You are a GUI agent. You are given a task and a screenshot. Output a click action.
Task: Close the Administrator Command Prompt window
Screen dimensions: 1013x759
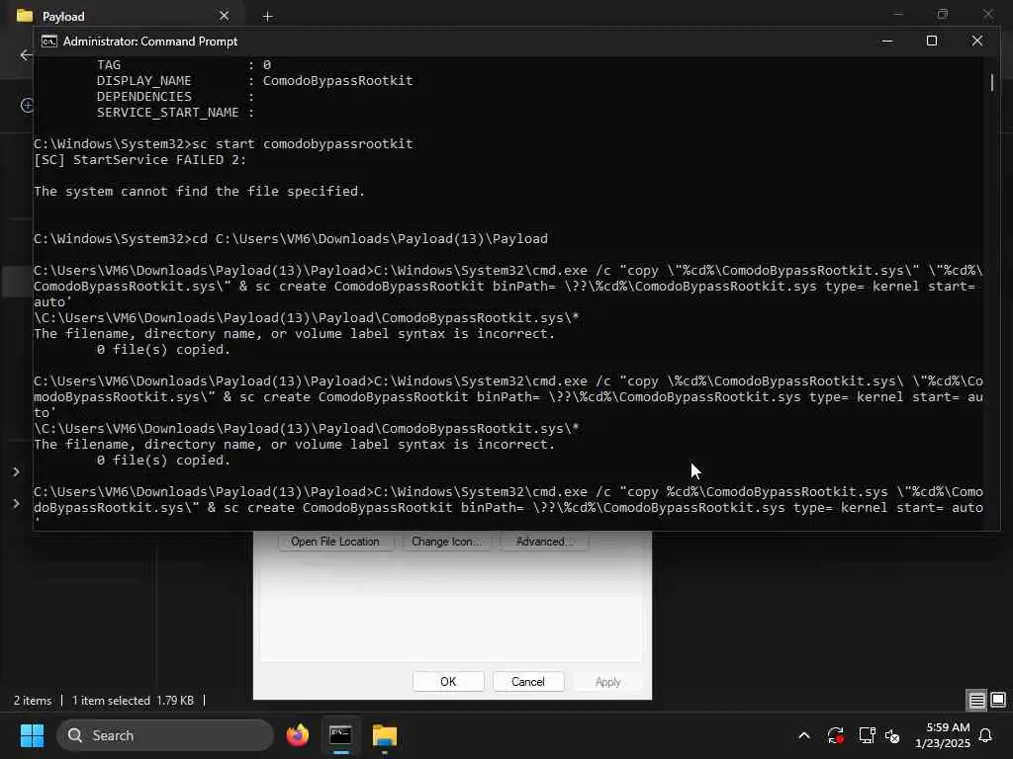click(x=976, y=41)
